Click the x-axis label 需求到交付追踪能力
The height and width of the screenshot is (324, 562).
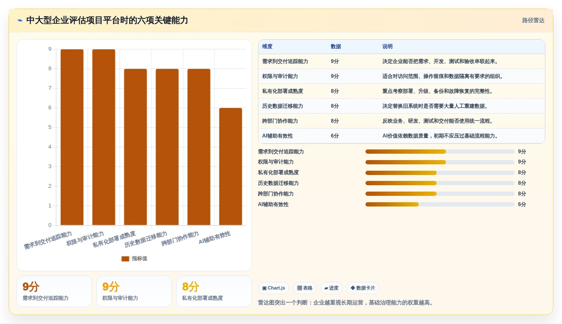click(x=48, y=240)
